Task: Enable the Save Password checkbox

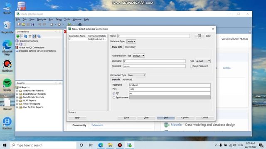Action: point(191,66)
